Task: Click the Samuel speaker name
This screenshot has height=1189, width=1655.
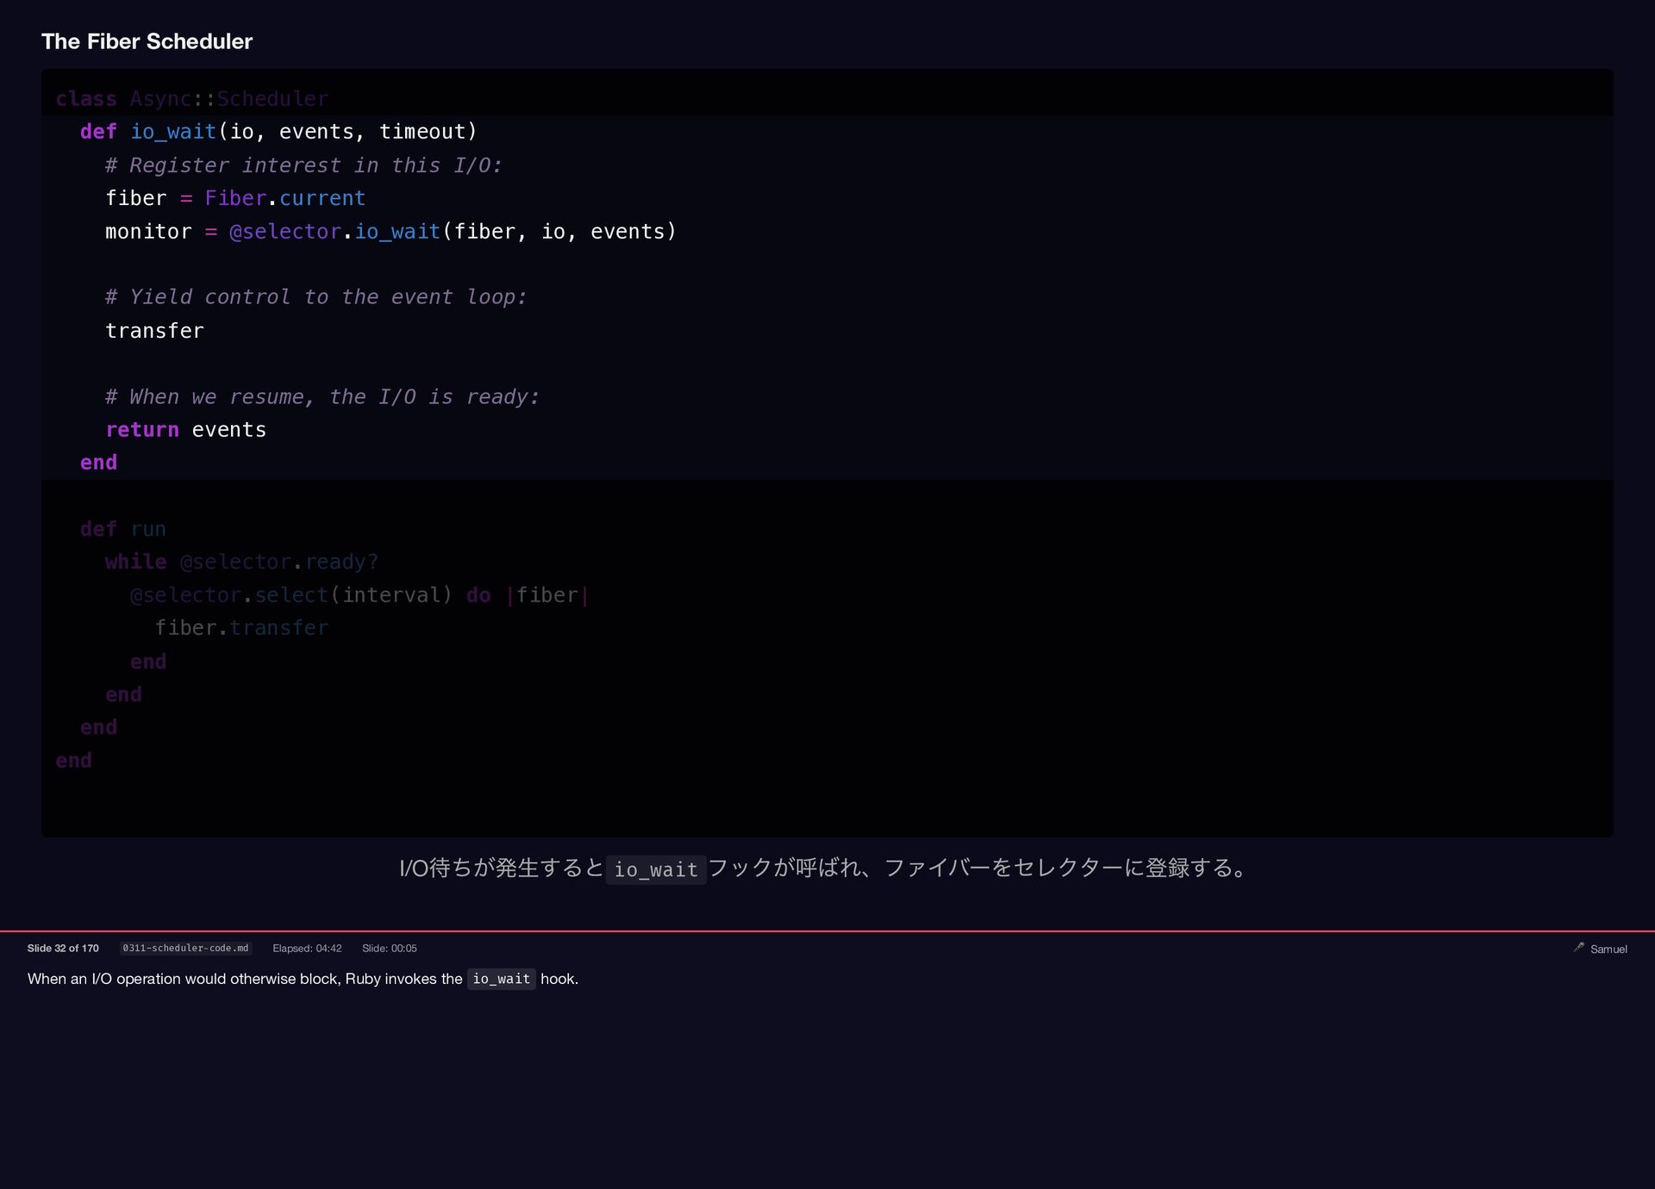Action: (x=1608, y=949)
